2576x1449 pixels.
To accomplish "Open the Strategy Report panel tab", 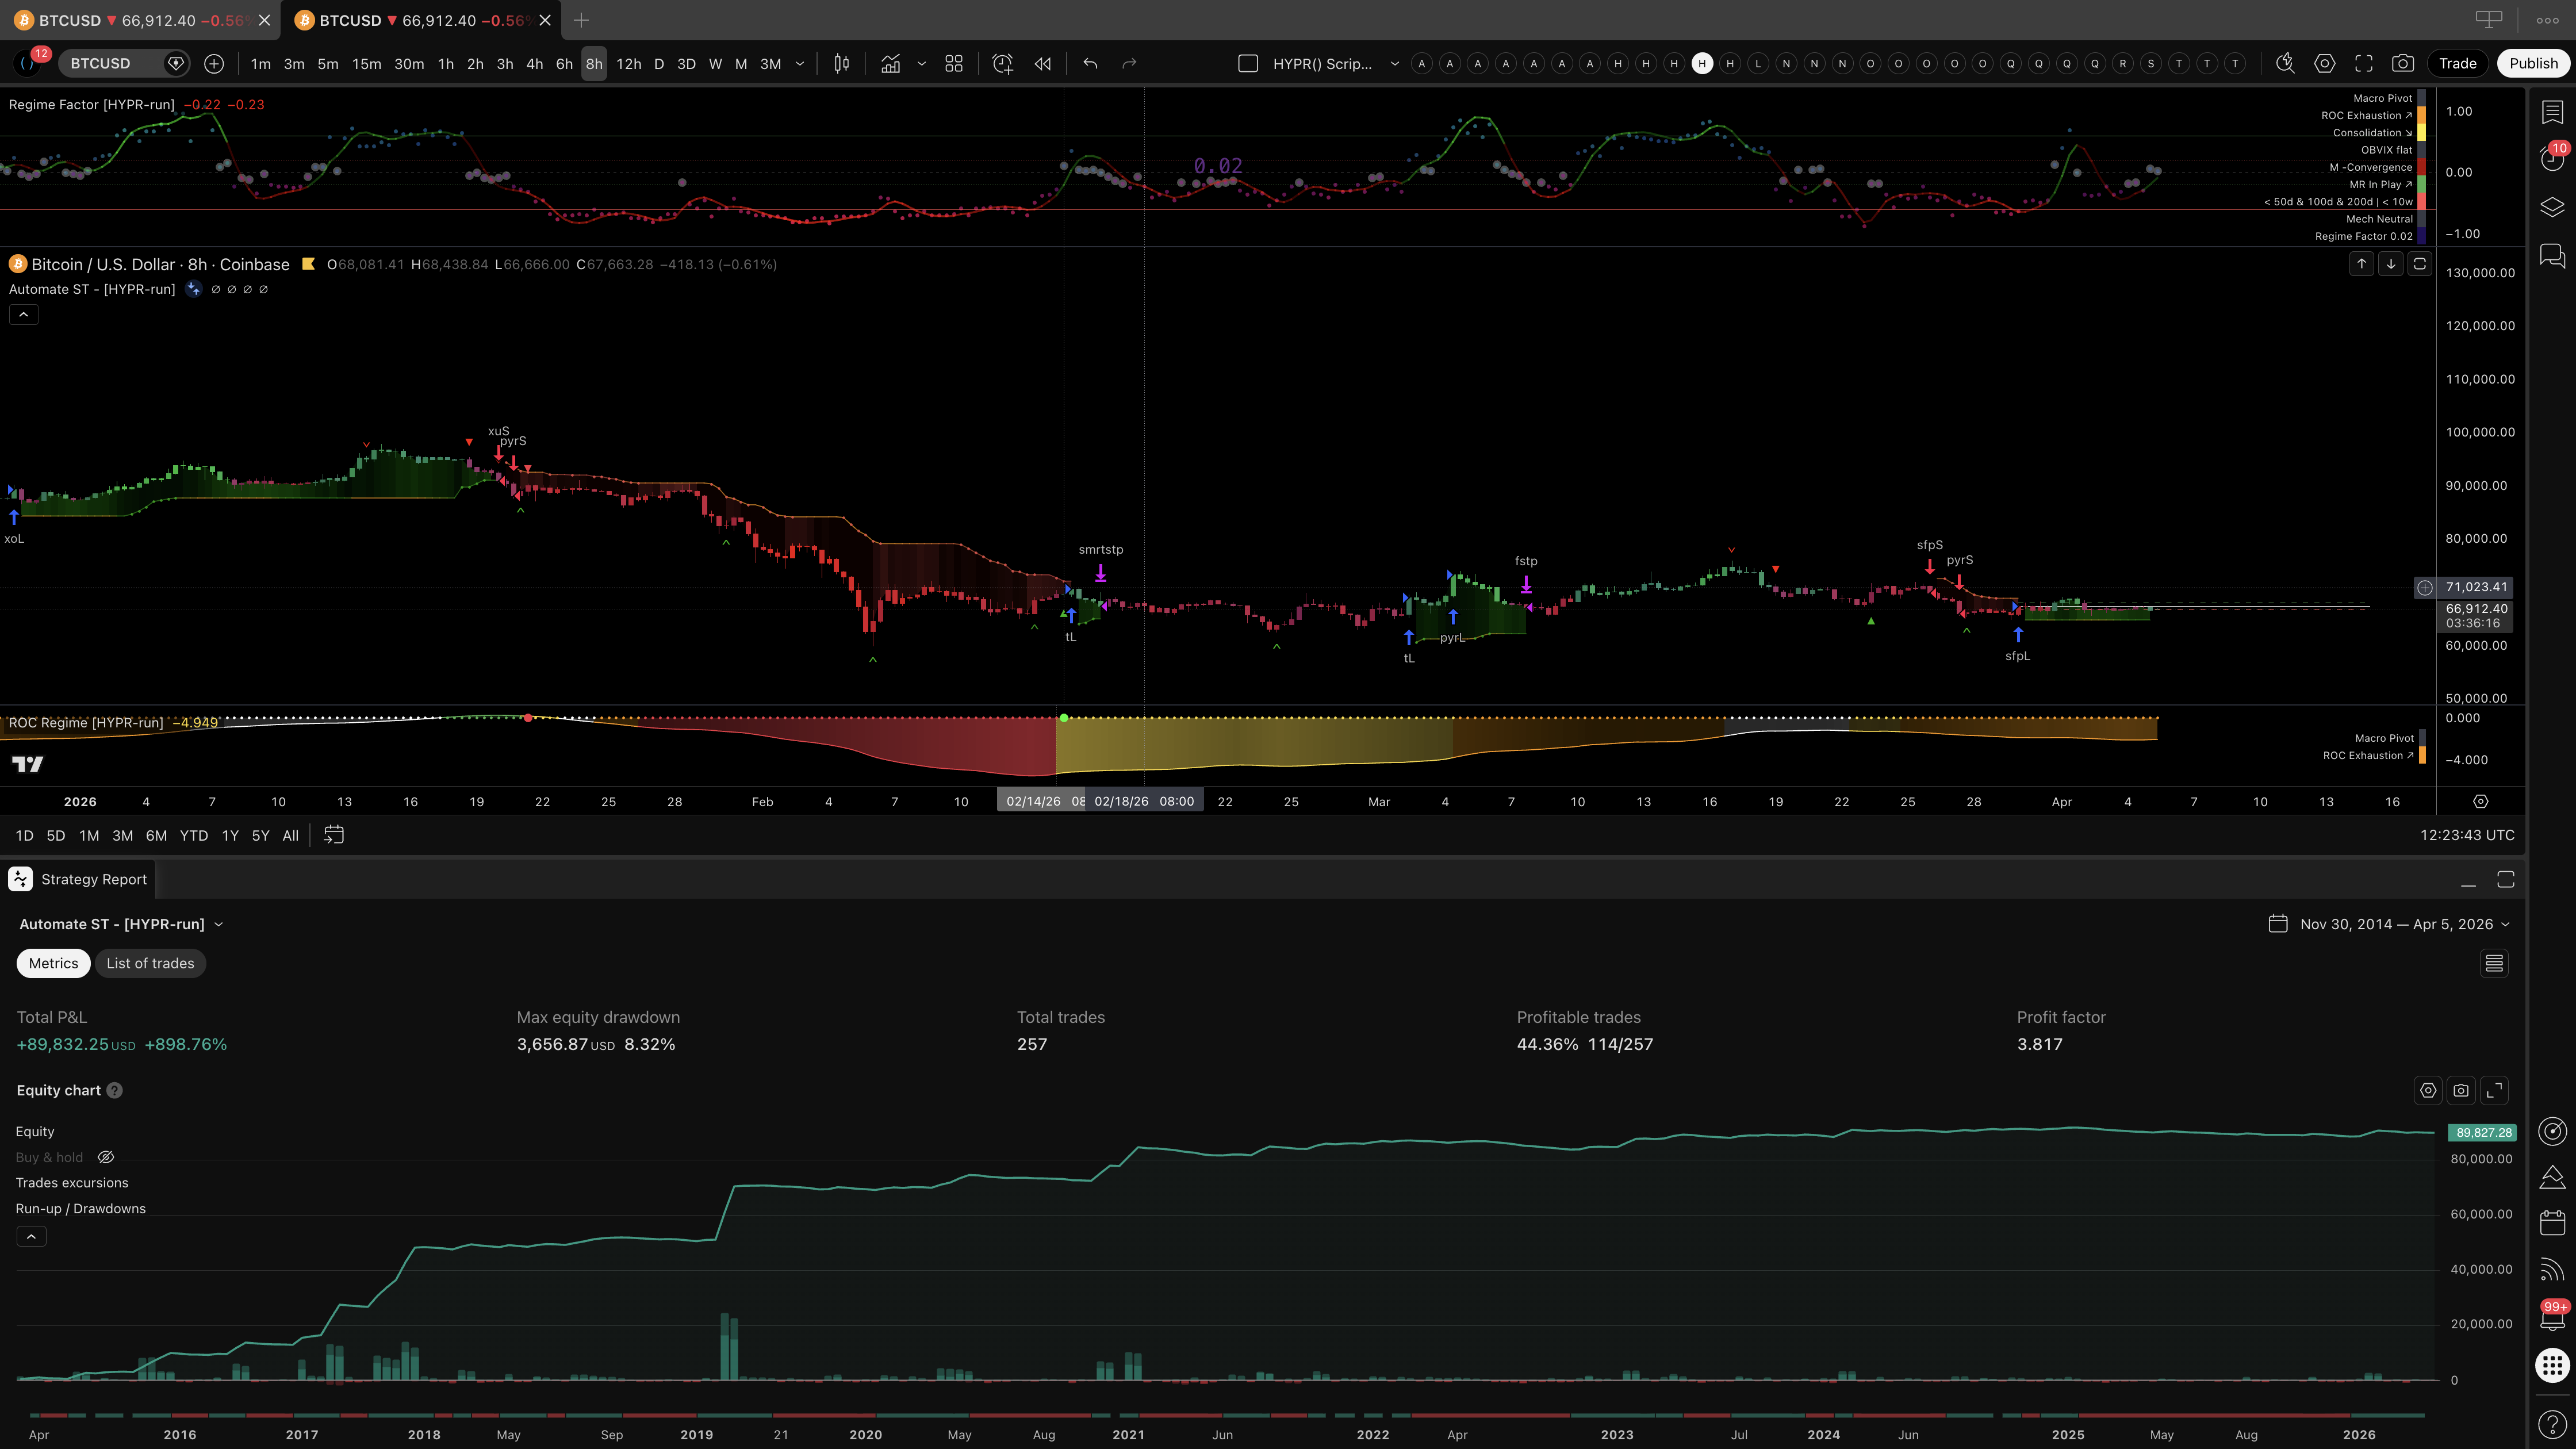I will point(79,879).
